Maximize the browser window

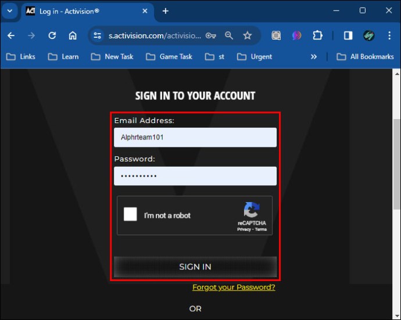[363, 10]
